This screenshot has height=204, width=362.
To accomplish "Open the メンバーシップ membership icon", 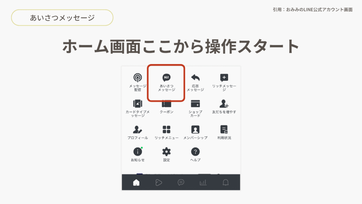I will [x=195, y=129].
